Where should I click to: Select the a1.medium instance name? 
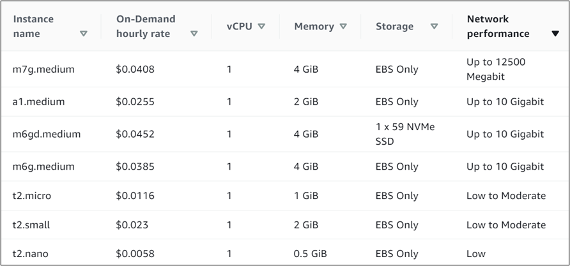point(38,101)
